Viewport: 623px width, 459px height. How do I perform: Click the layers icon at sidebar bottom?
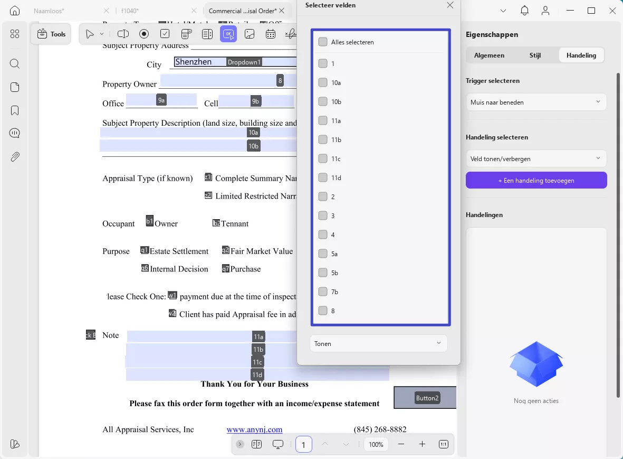pos(15,444)
